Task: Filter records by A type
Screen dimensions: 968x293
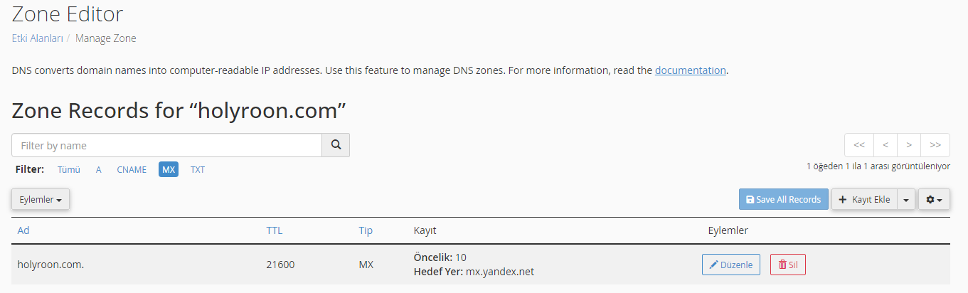Action: pos(99,170)
